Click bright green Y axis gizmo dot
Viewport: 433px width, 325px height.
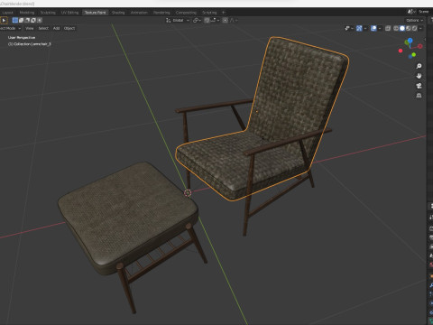coord(414,54)
